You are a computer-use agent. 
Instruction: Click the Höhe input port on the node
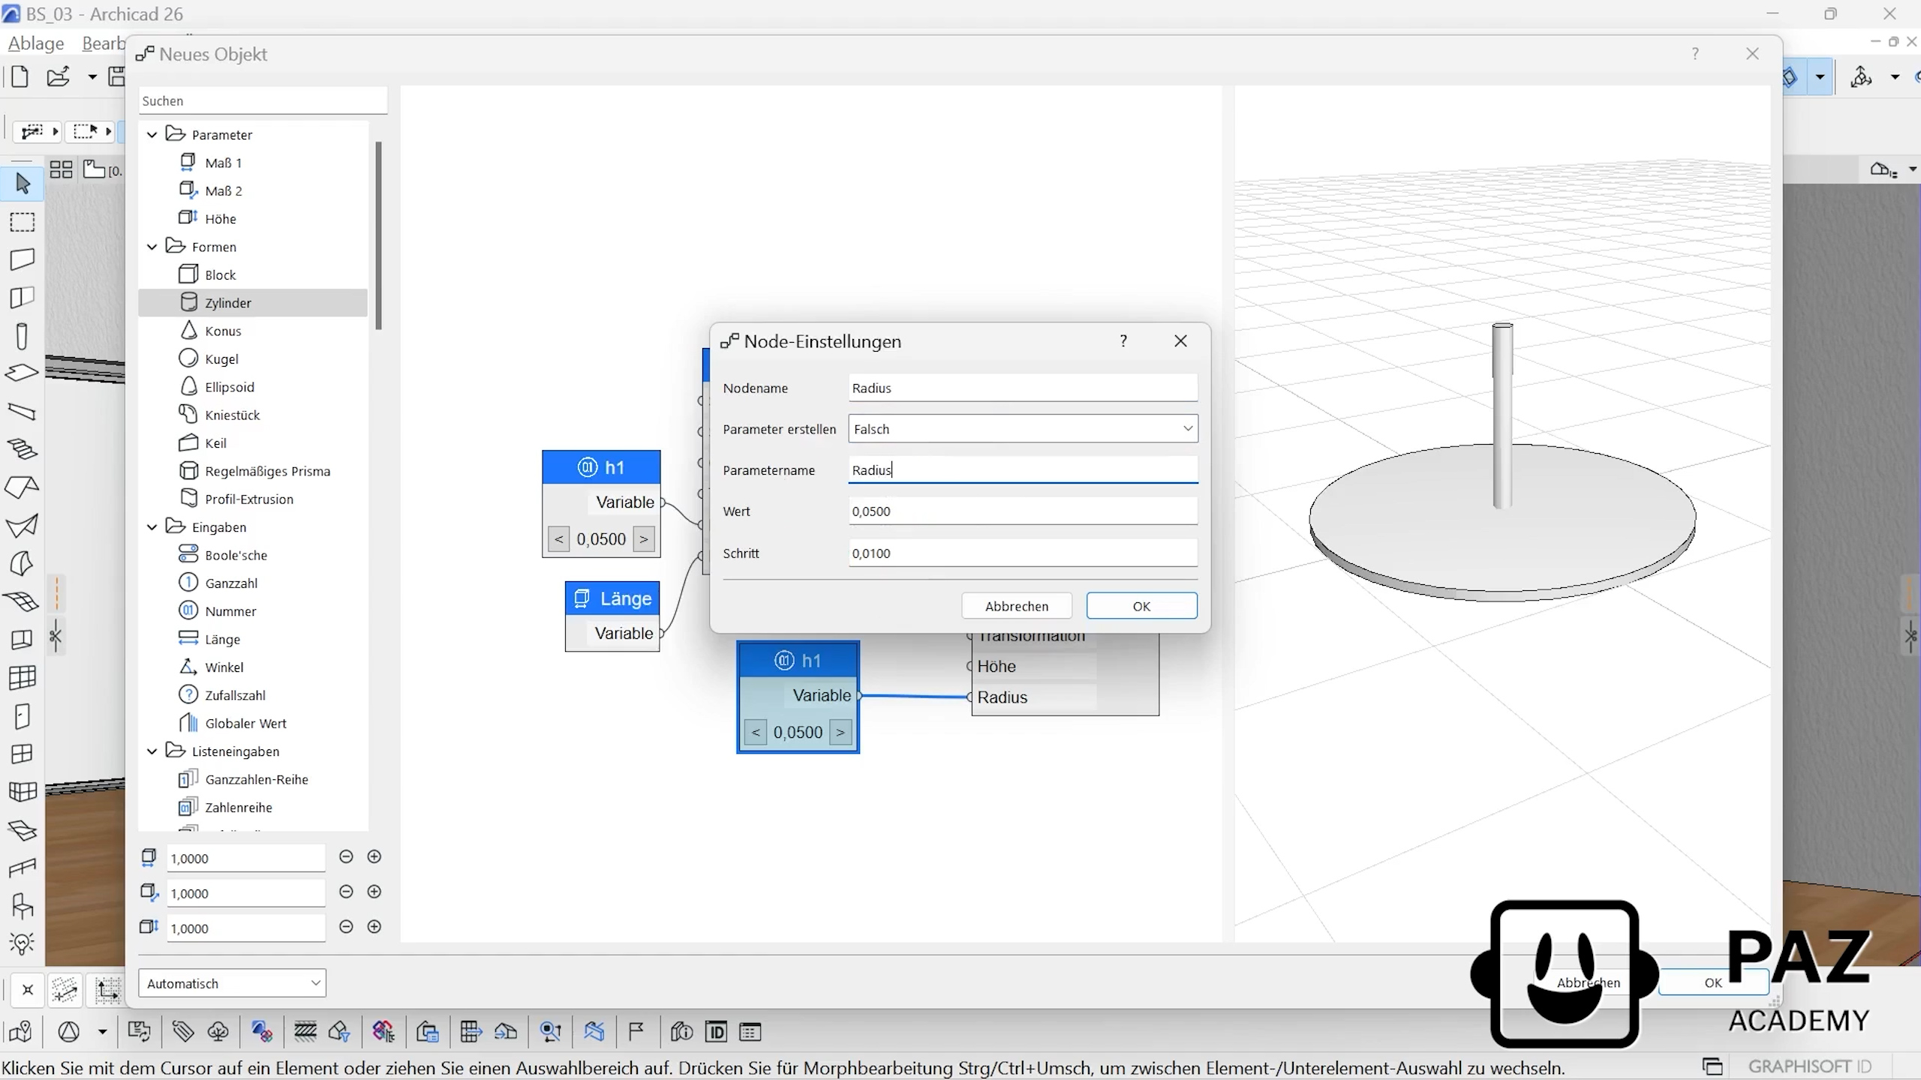coord(970,666)
